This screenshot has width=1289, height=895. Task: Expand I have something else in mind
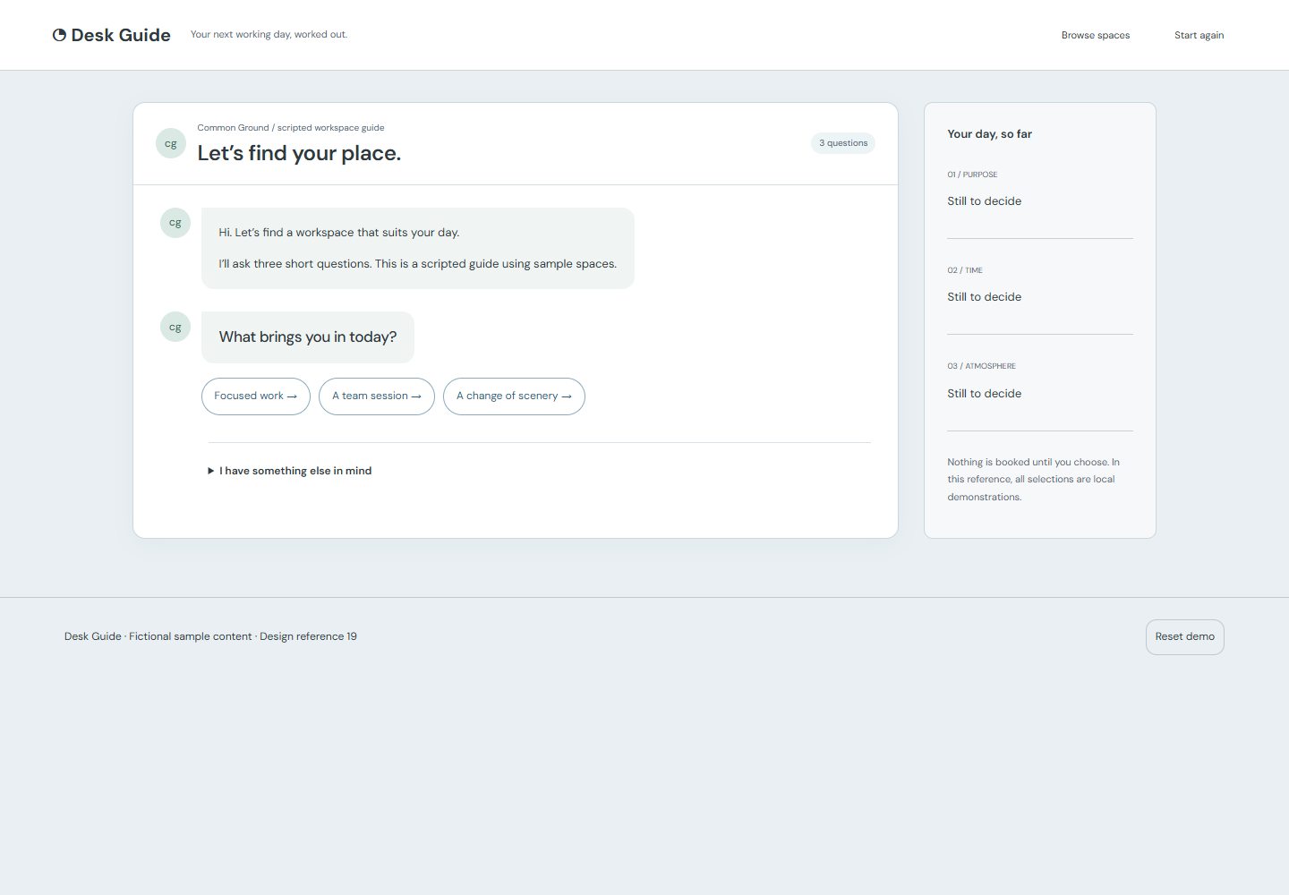coord(289,471)
